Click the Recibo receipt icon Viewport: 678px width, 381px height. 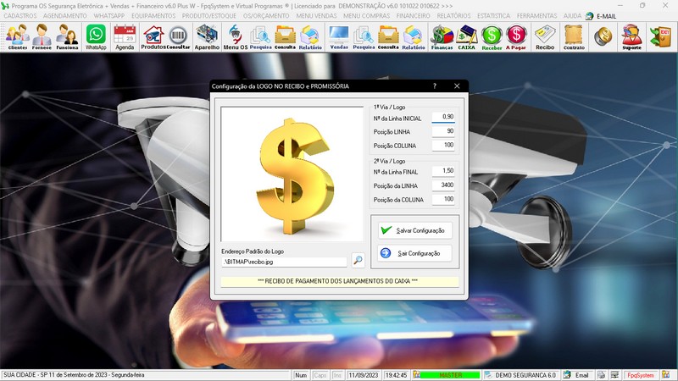pyautogui.click(x=545, y=36)
